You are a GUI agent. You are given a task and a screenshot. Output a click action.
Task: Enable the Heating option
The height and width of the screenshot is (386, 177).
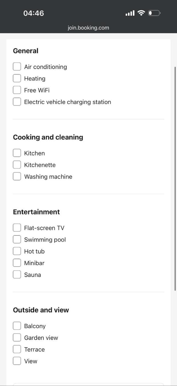[17, 78]
